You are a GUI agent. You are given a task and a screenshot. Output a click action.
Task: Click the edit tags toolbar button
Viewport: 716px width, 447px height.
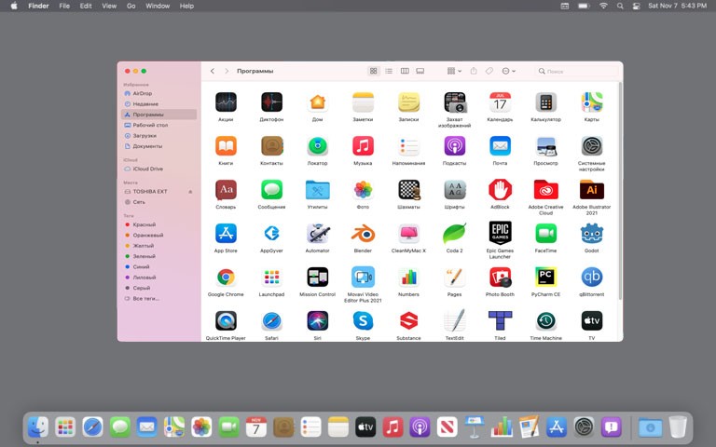point(489,71)
